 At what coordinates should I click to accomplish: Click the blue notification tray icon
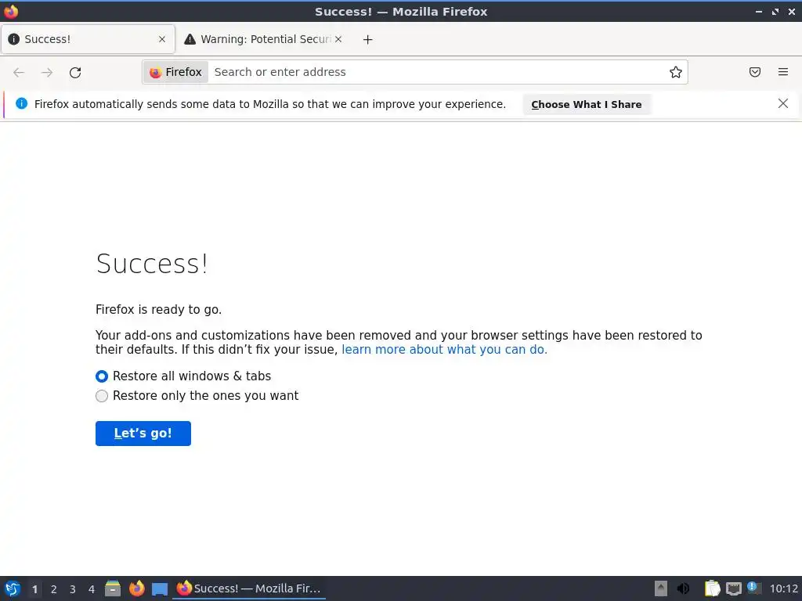click(x=753, y=588)
